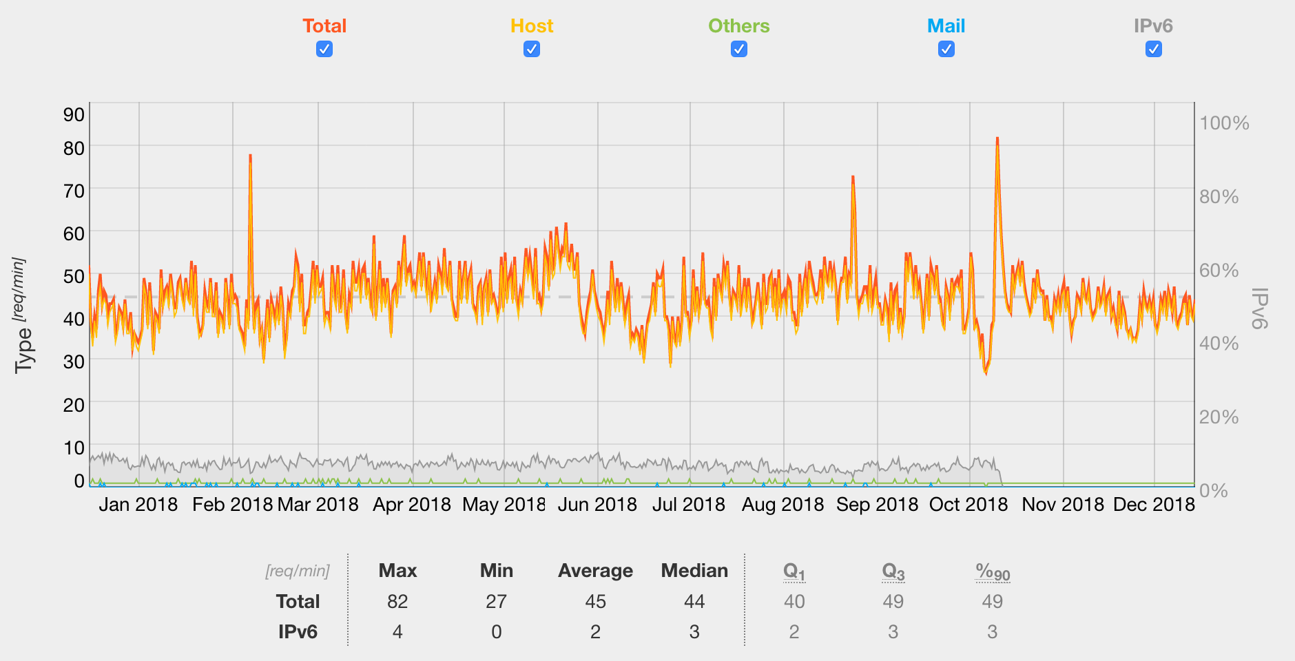Disable the IPv6 series checkbox
Image resolution: width=1295 pixels, height=661 pixels.
(1154, 49)
